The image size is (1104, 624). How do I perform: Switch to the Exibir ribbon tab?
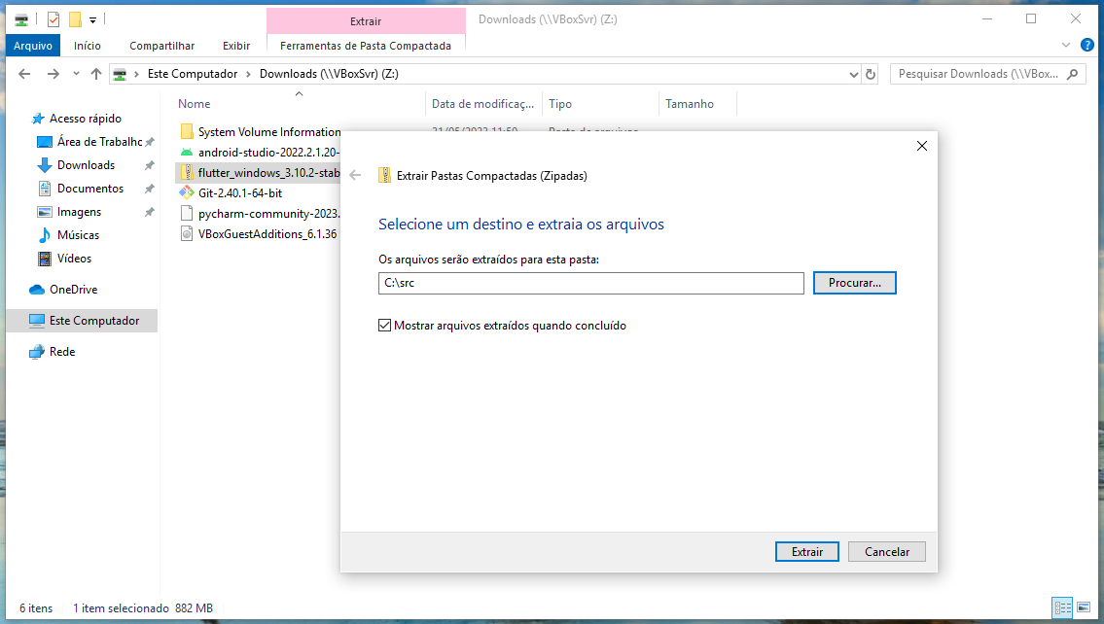236,46
